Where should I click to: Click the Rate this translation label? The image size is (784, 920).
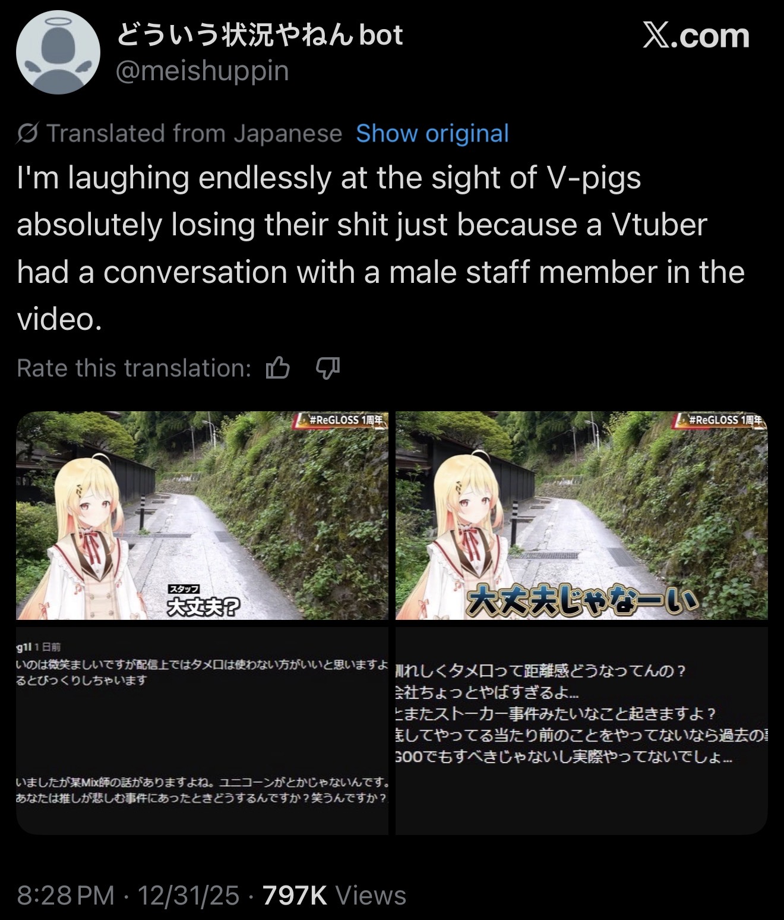tap(134, 368)
